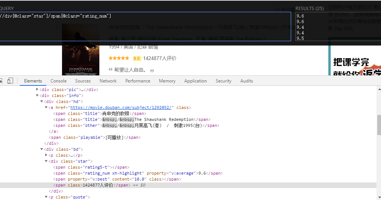Select the rating_num xh-highlight span row
381x200 pixels.
tap(138, 173)
